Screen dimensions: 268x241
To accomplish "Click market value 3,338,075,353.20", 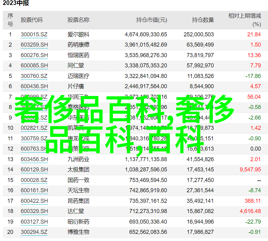I will coord(146,66).
